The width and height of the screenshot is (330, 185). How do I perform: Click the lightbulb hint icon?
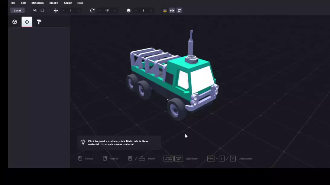pyautogui.click(x=83, y=142)
